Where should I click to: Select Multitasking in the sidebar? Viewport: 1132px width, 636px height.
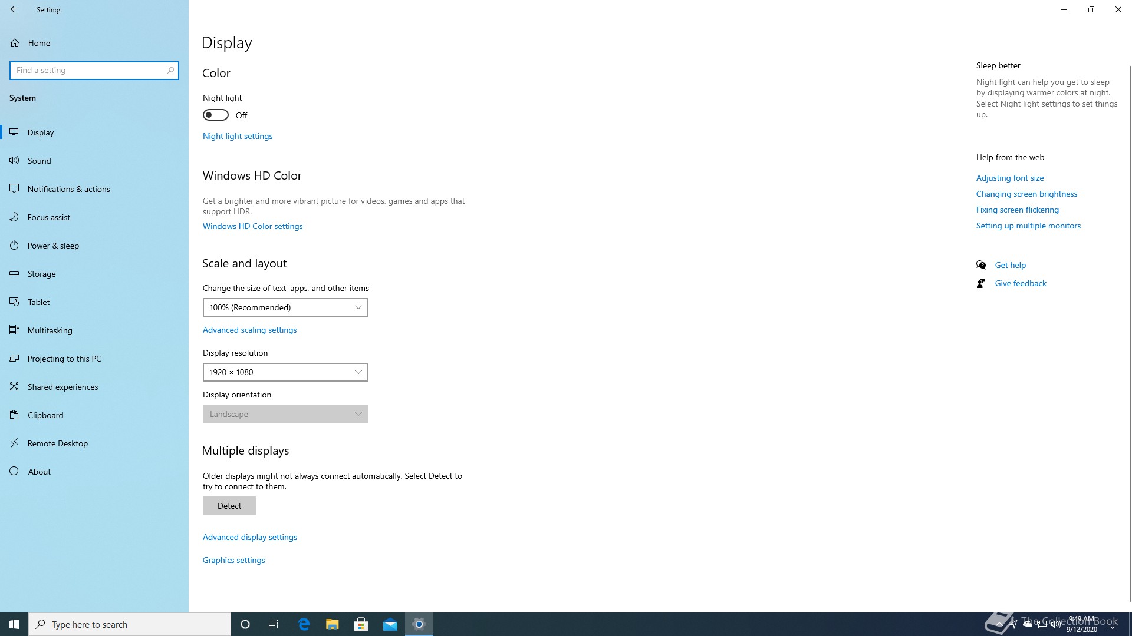click(94, 330)
